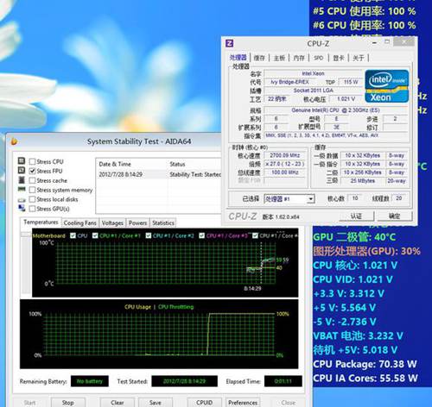Click the 'GPU 二极管: 40°C' sidebar reading

[x=354, y=237]
